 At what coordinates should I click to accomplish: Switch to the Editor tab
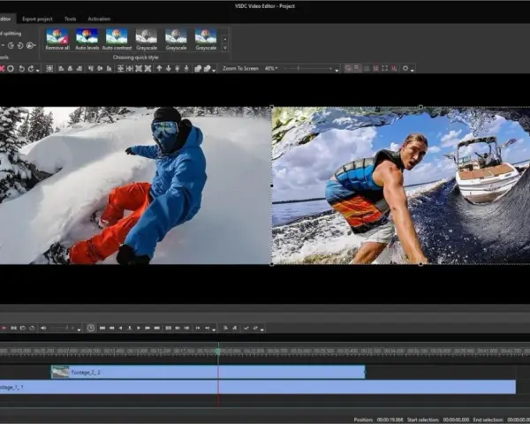(5, 19)
